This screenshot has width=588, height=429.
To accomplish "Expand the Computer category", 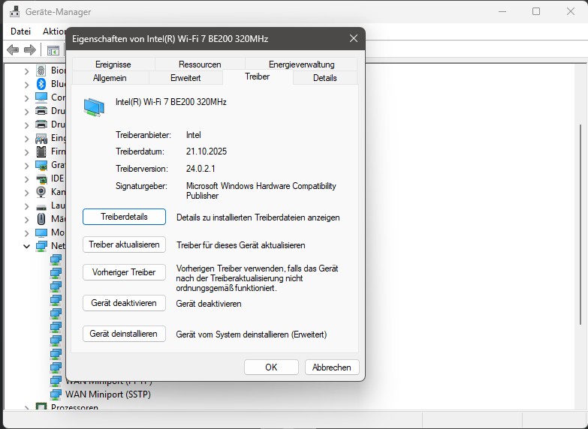I will (x=26, y=97).
